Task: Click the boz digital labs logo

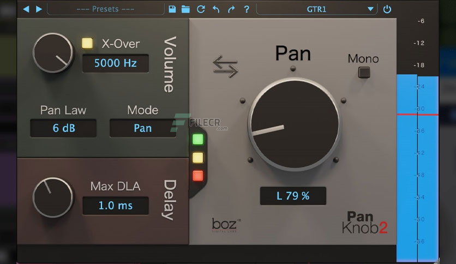Action: pyautogui.click(x=226, y=225)
